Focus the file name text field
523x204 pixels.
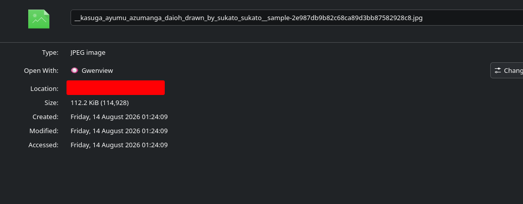[x=297, y=18]
